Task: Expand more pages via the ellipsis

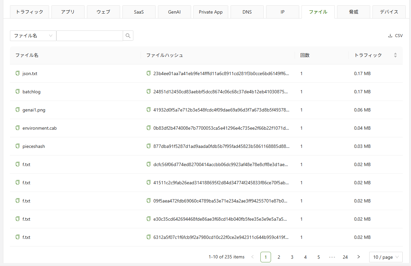Action: point(332,257)
